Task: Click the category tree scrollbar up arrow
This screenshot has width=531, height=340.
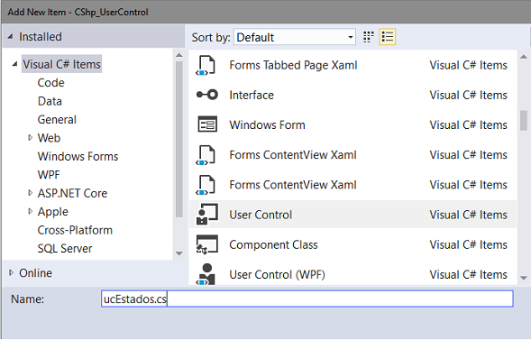Action: click(179, 55)
